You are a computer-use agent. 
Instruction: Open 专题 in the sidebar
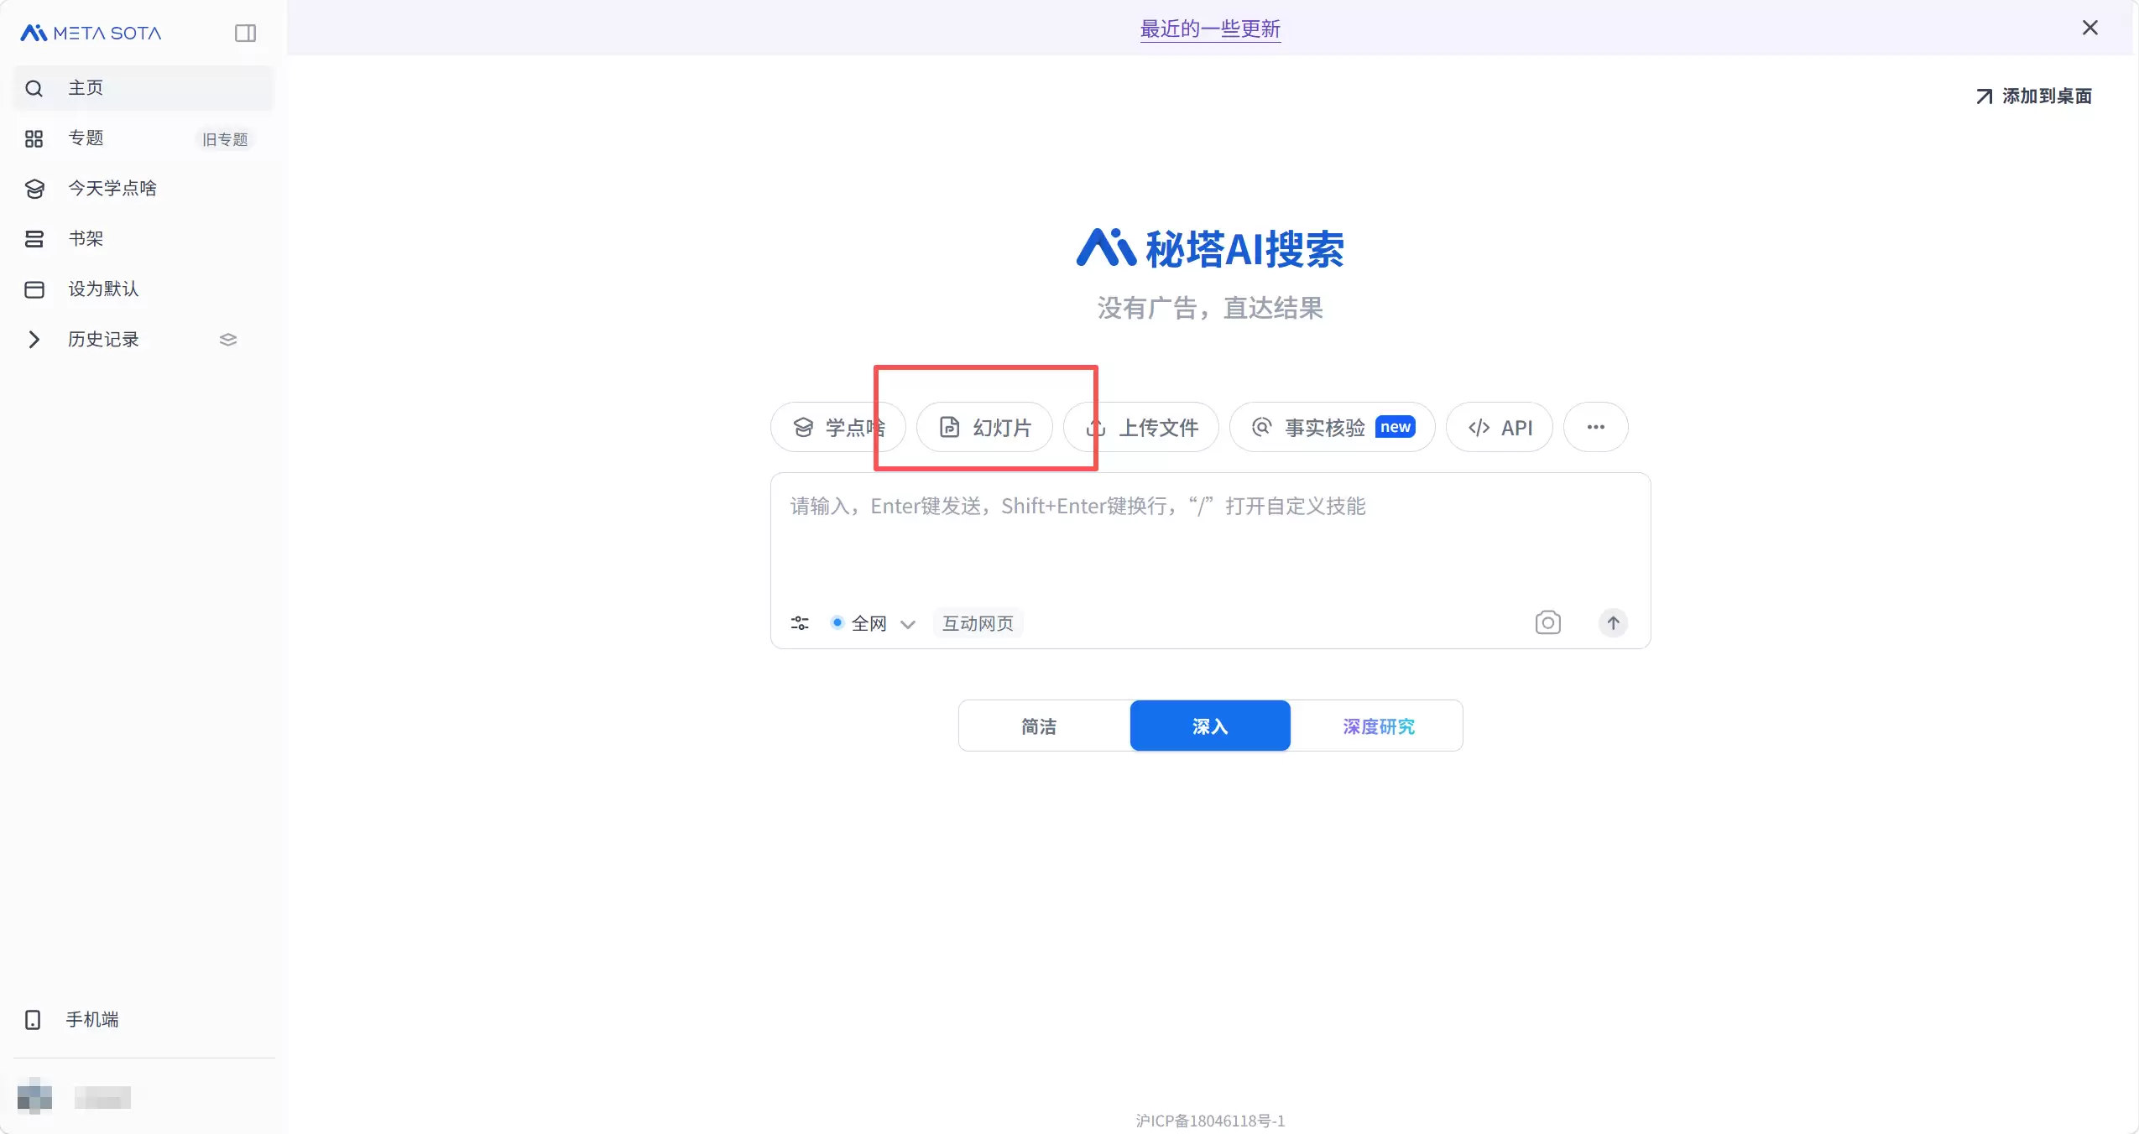(86, 138)
